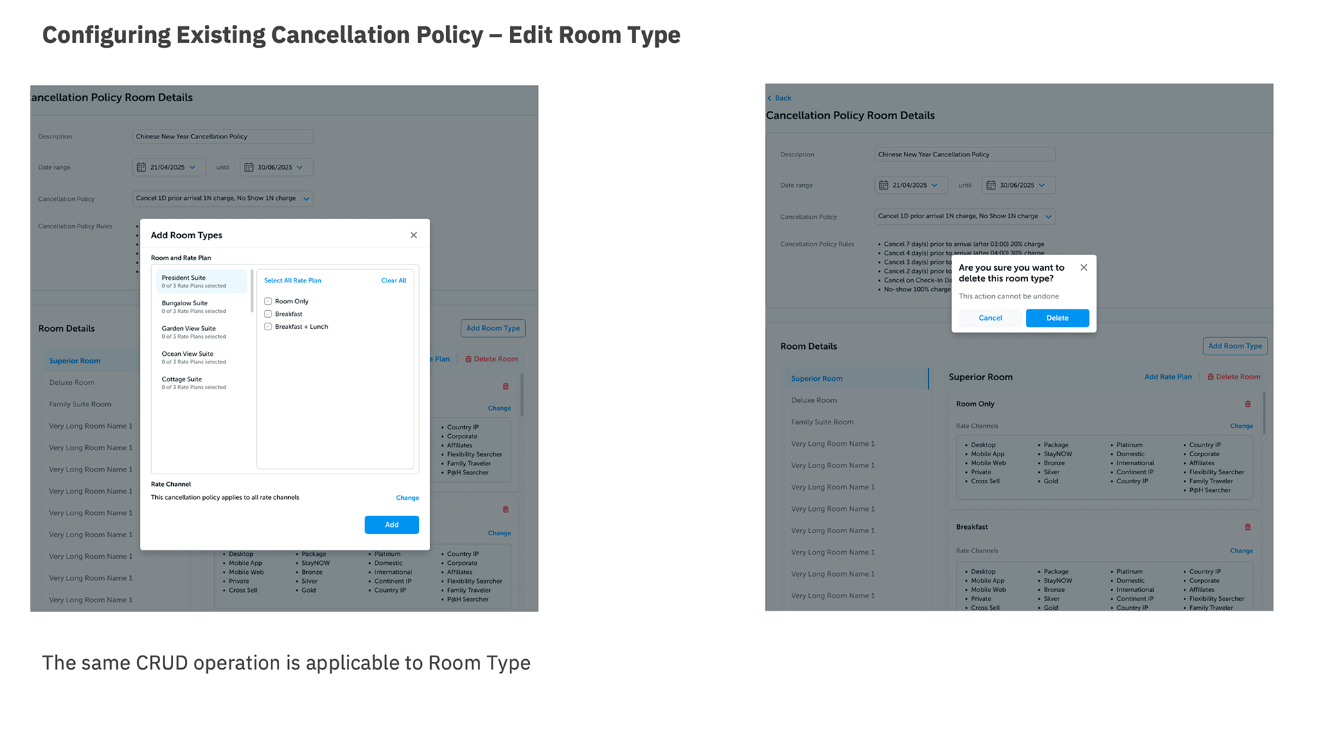
Task: Check the Breakfast rate plan checkbox
Action: coord(268,314)
